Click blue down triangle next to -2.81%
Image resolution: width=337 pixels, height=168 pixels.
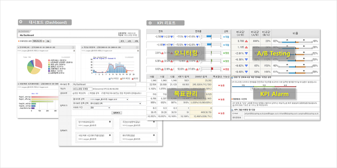[x=246, y=53]
